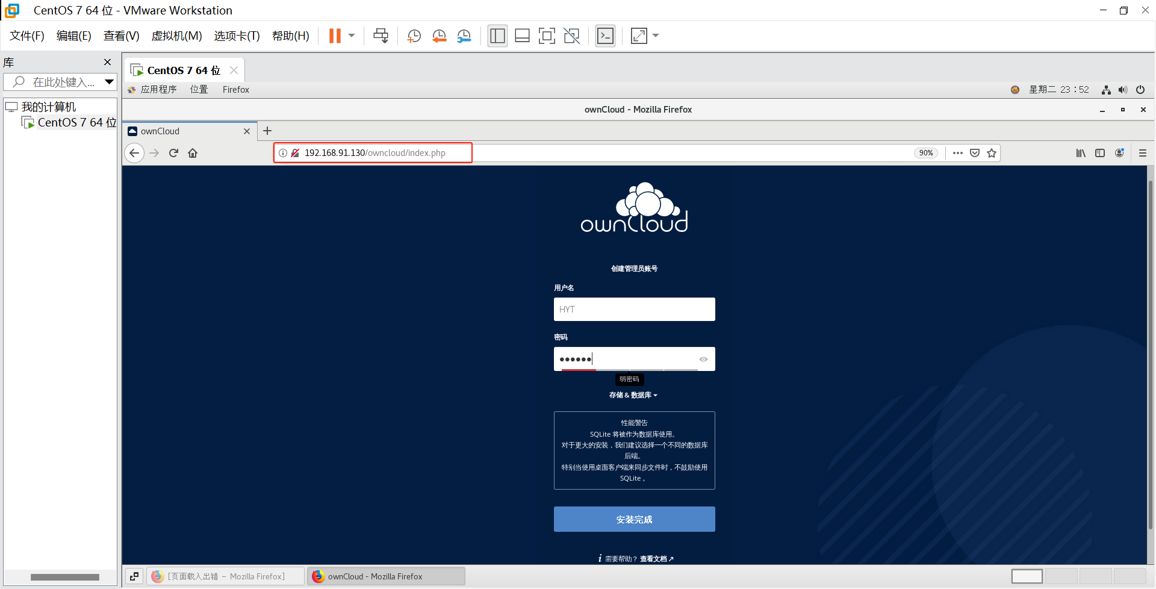Save the ownCloud page to Pocket
Image resolution: width=1156 pixels, height=589 pixels.
[x=974, y=152]
